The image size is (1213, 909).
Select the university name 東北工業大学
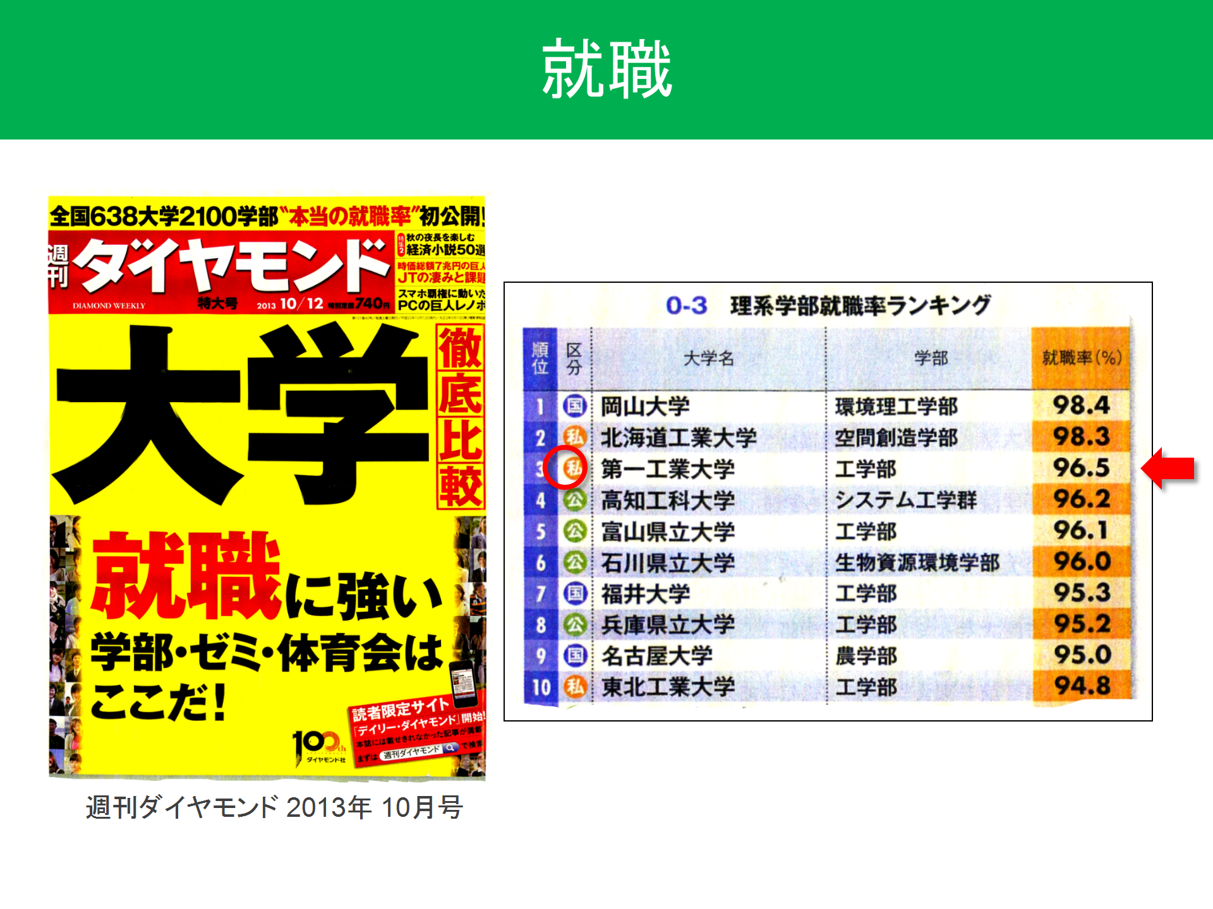668,686
